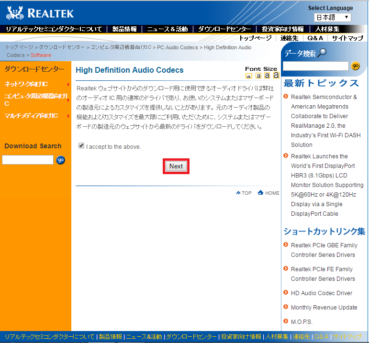Select the second font size icon

point(258,76)
